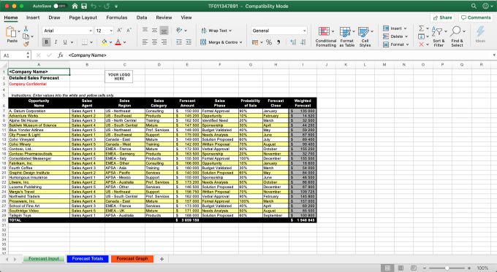Click the Format Painter brush icon
Screen dimensions: 497x272
coord(26,44)
